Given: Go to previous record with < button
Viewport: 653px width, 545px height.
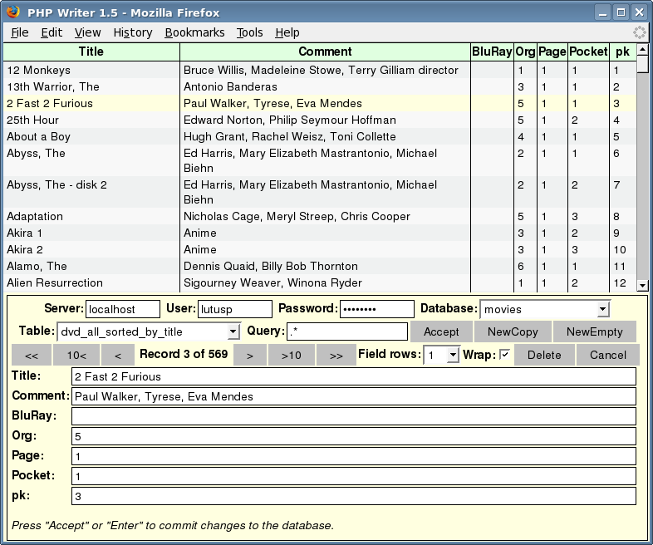Looking at the screenshot, I should click(x=118, y=356).
